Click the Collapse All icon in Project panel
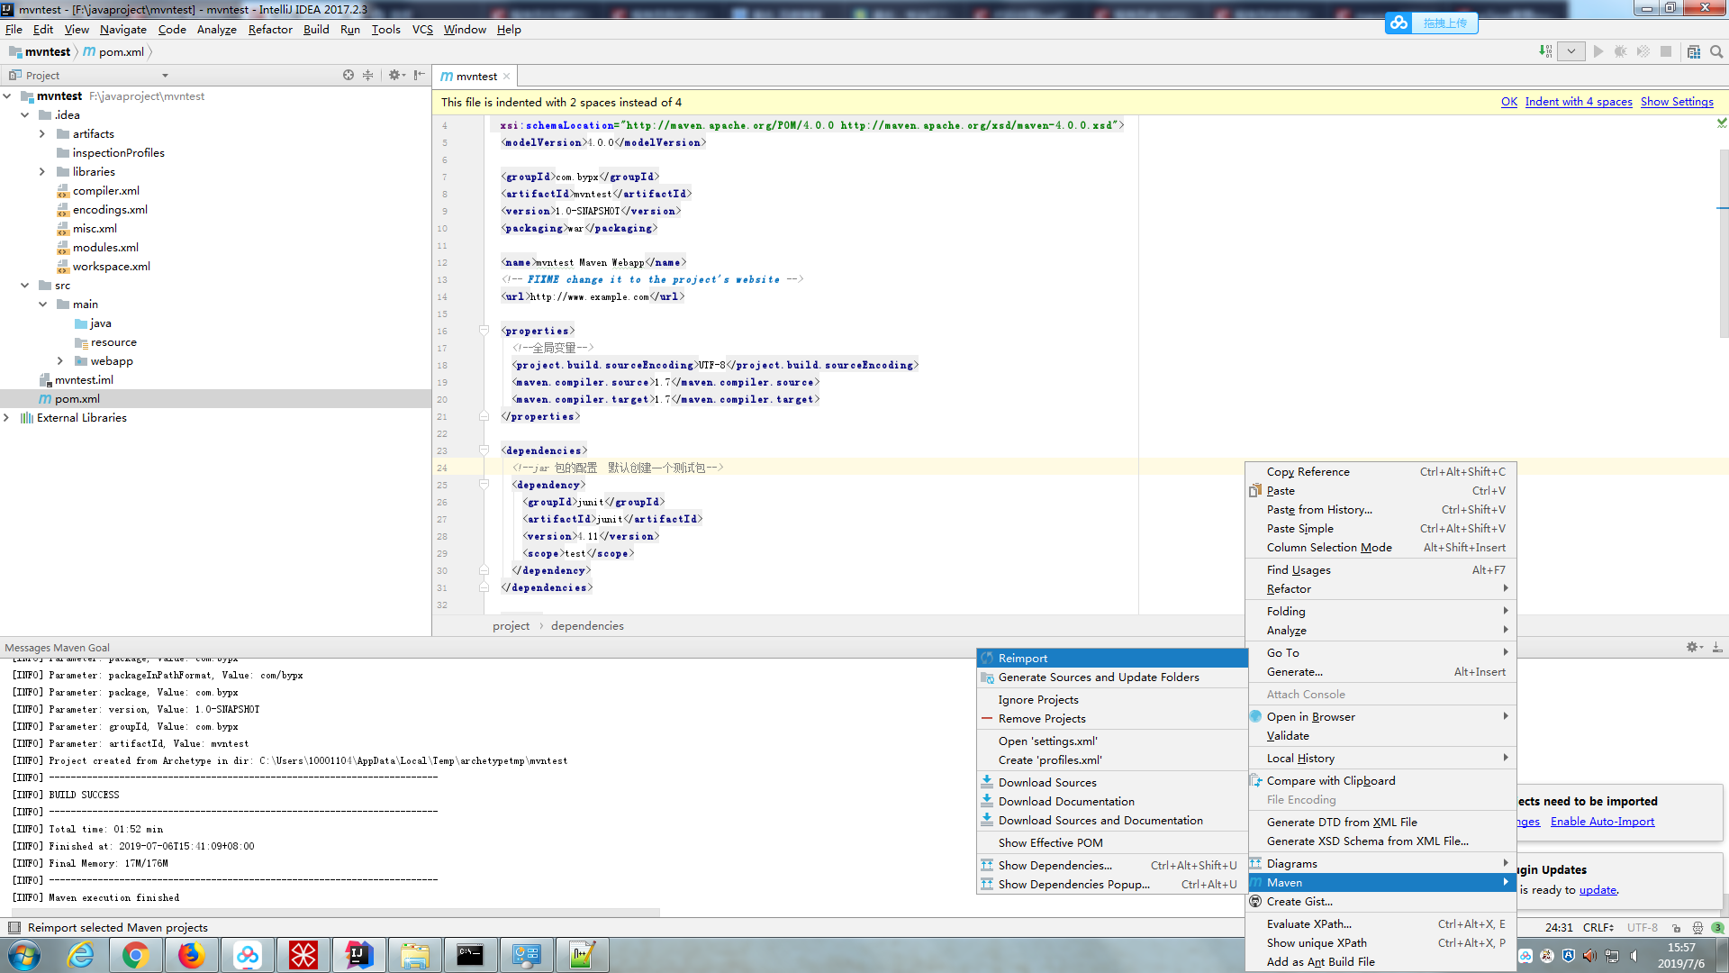Screen dimensions: 1729x973 pyautogui.click(x=367, y=76)
